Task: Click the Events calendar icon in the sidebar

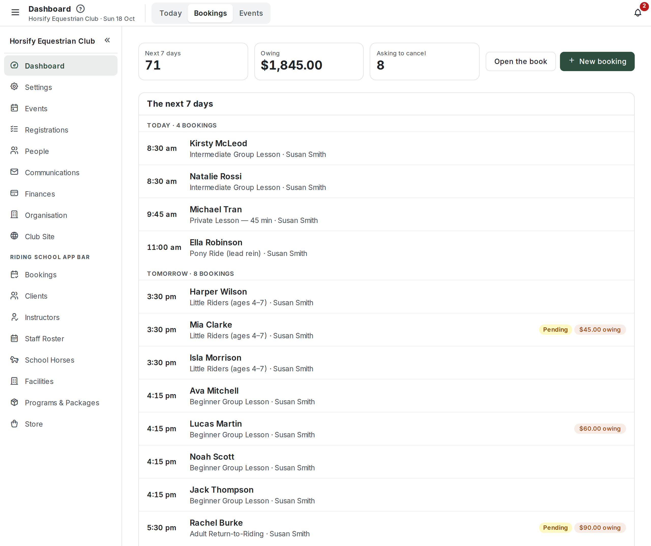Action: click(x=14, y=108)
